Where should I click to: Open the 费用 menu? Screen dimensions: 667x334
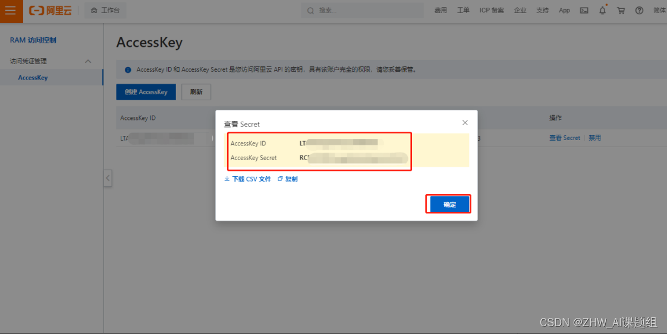pos(441,11)
